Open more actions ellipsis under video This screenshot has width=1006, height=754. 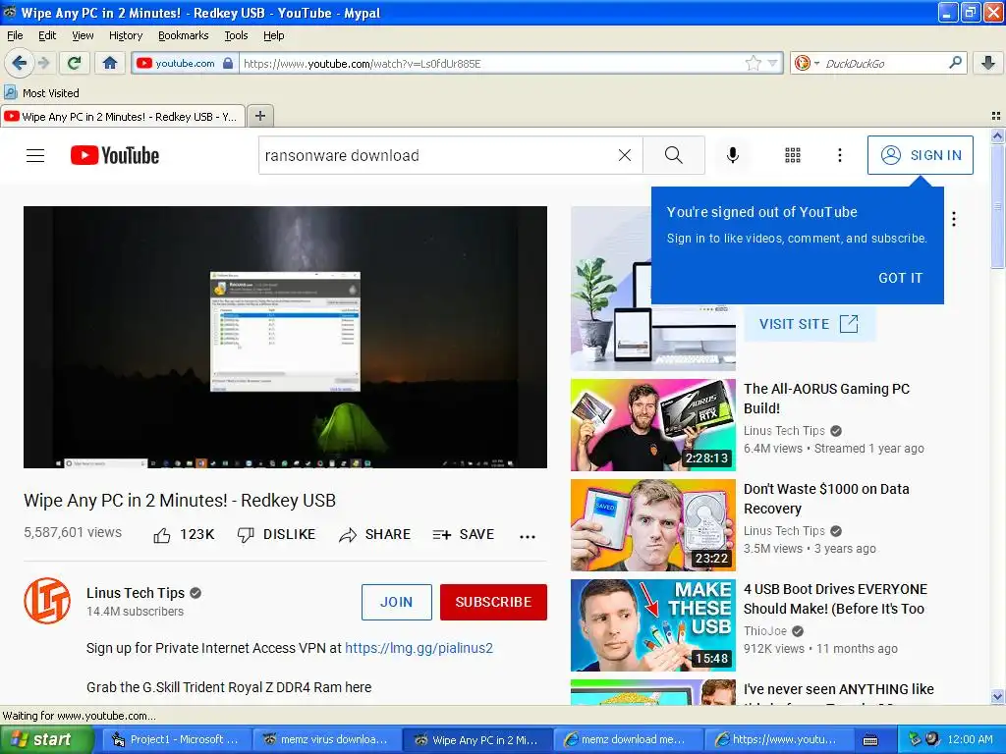click(x=528, y=536)
